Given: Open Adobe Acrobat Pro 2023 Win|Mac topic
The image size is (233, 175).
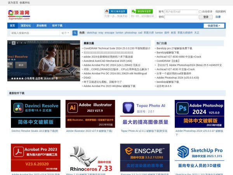Looking at the screenshot, I should (110, 86).
